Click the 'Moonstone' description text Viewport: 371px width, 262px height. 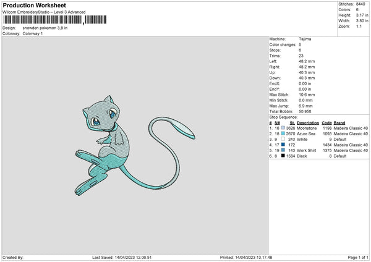point(307,128)
